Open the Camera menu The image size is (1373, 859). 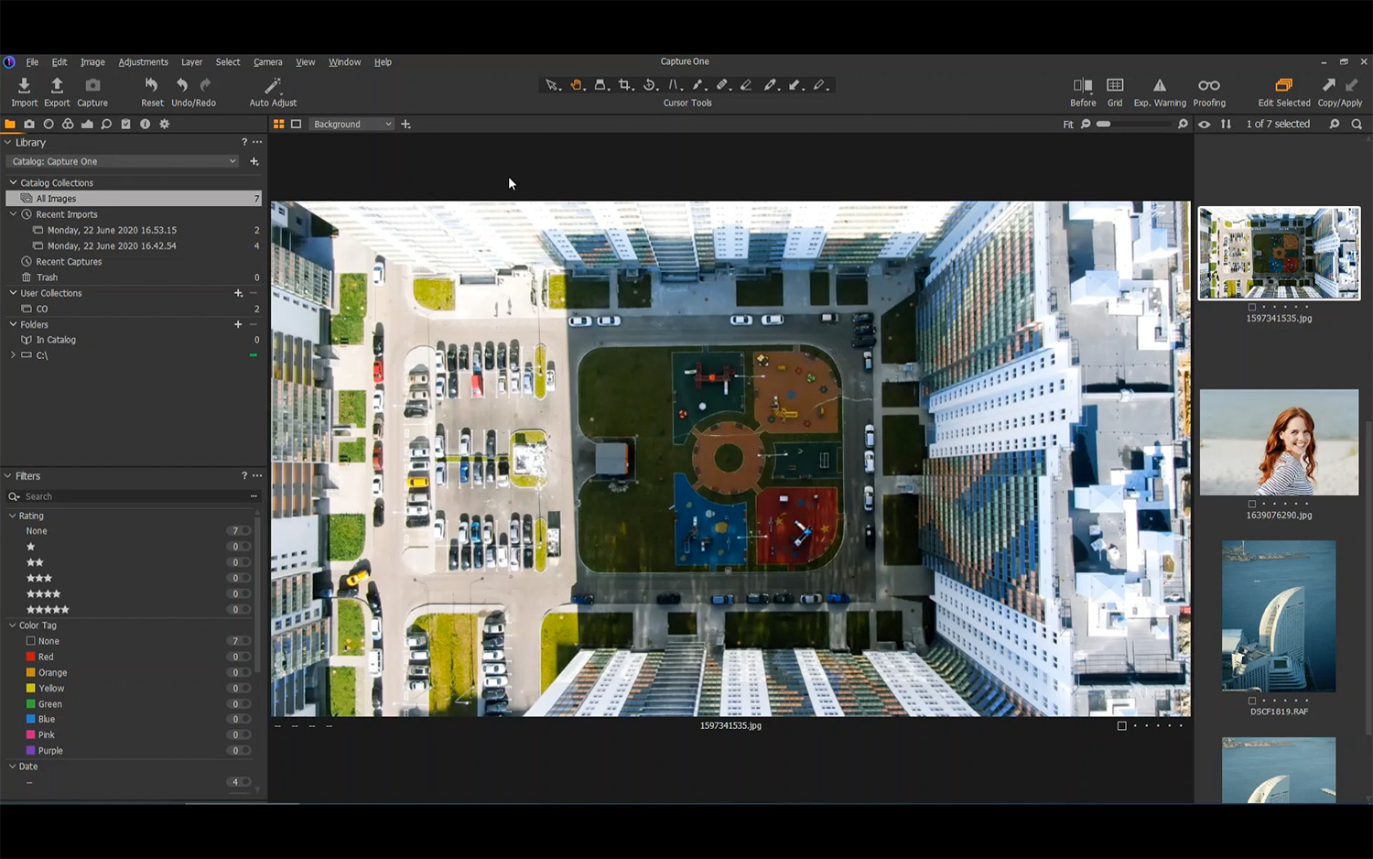267,62
